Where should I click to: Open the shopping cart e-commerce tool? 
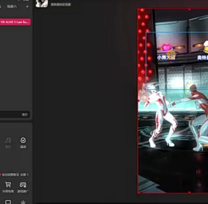tap(8, 185)
